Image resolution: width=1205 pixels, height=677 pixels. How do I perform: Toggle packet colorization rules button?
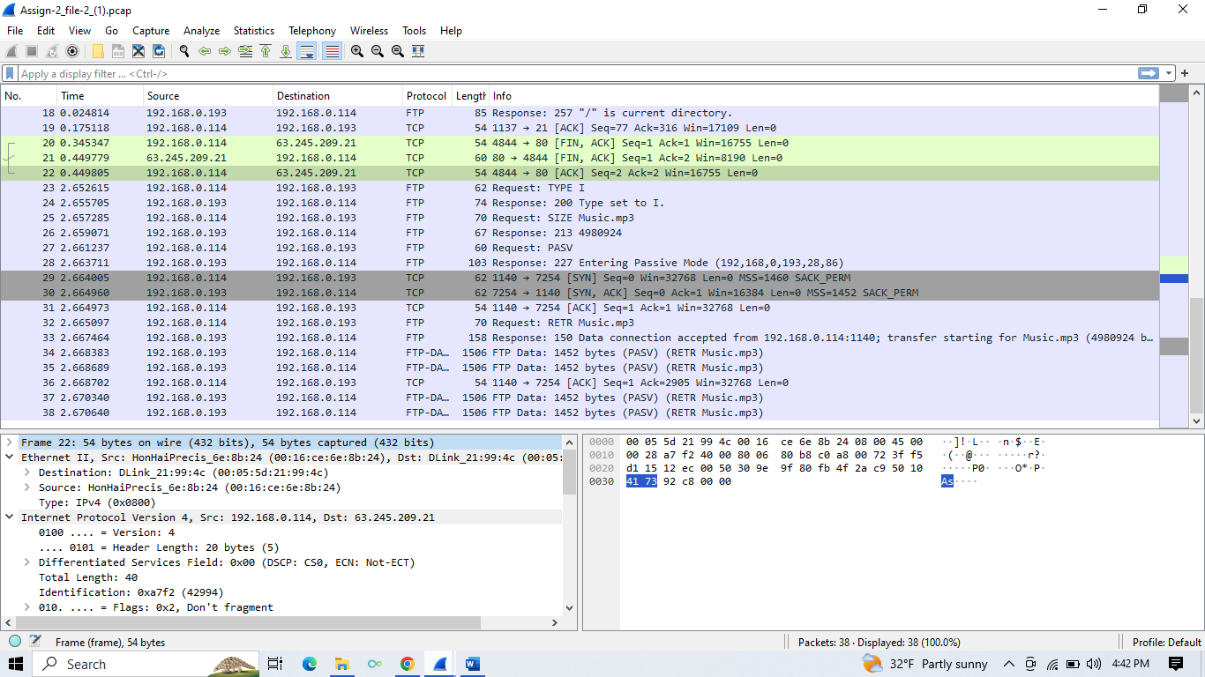click(x=332, y=51)
